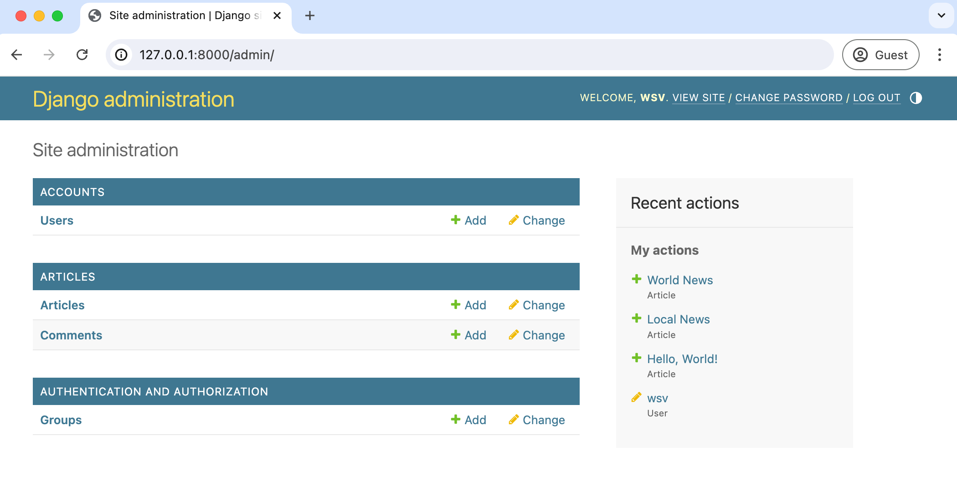Toggle the light/dark theme icon
Screen dimensions: 957x482
tap(916, 98)
